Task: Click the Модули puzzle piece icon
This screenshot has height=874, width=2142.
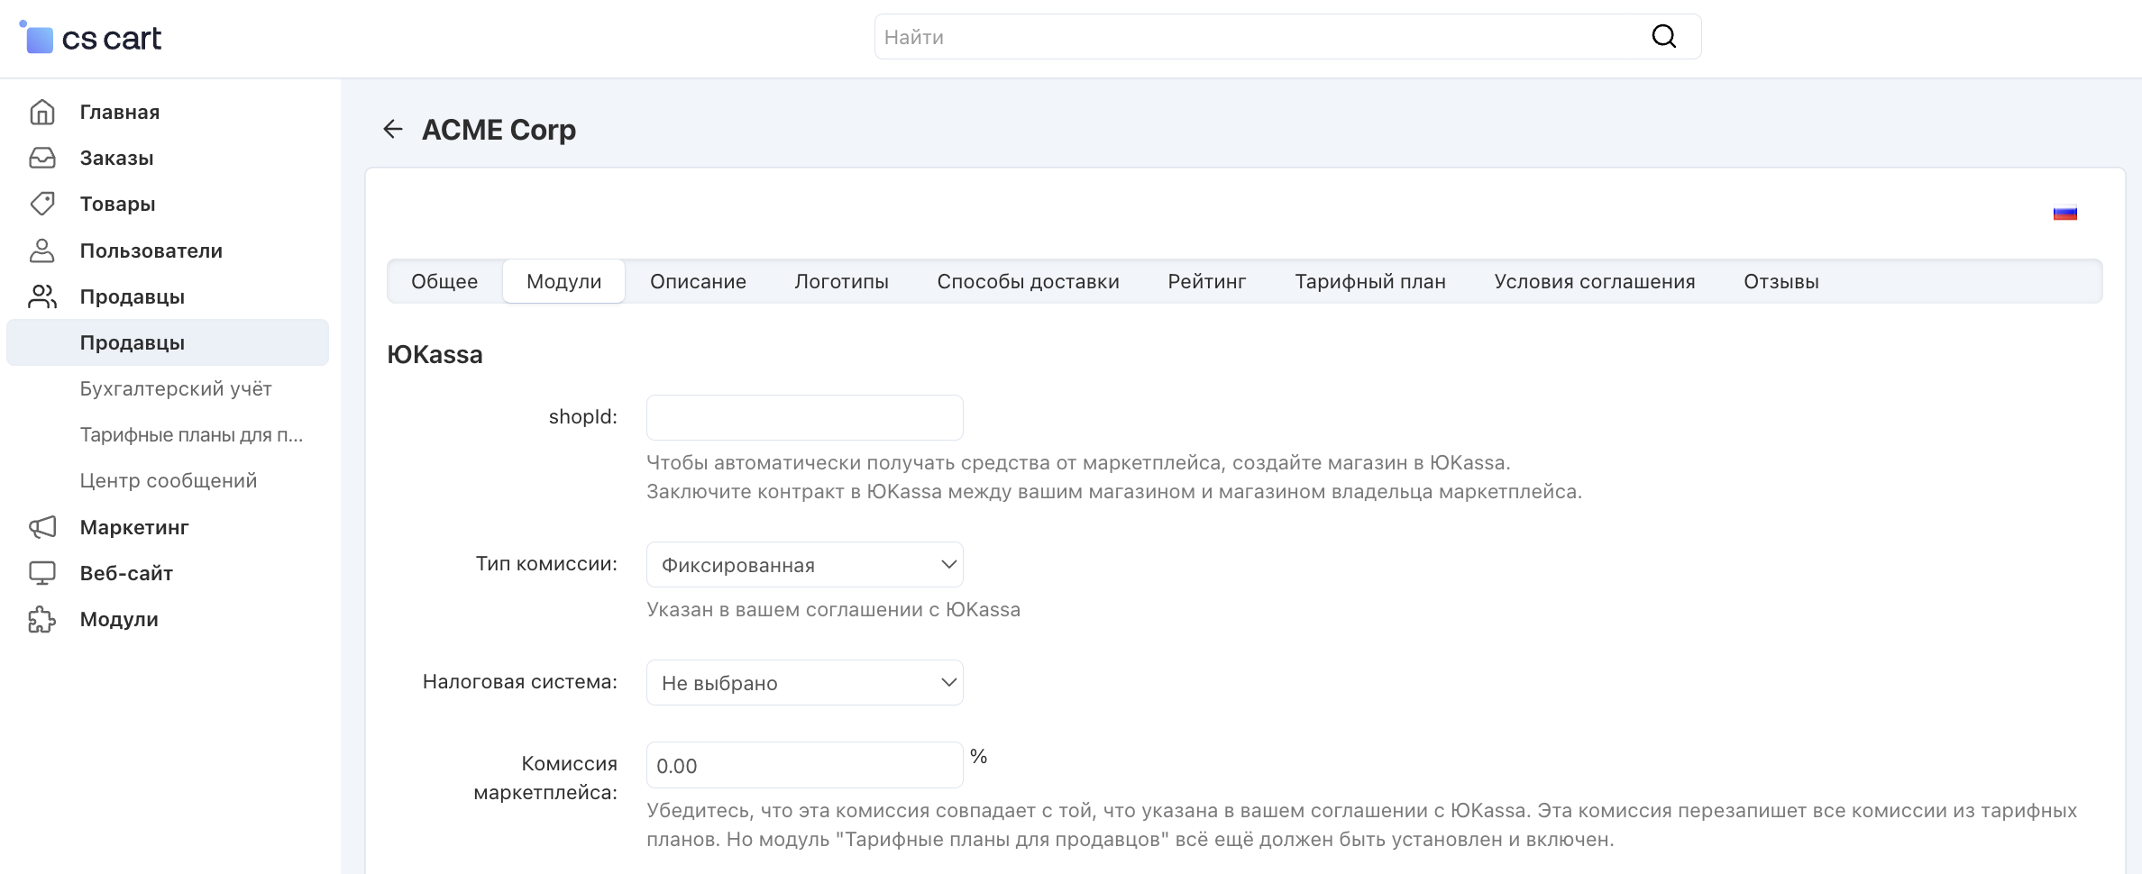Action: (x=42, y=619)
